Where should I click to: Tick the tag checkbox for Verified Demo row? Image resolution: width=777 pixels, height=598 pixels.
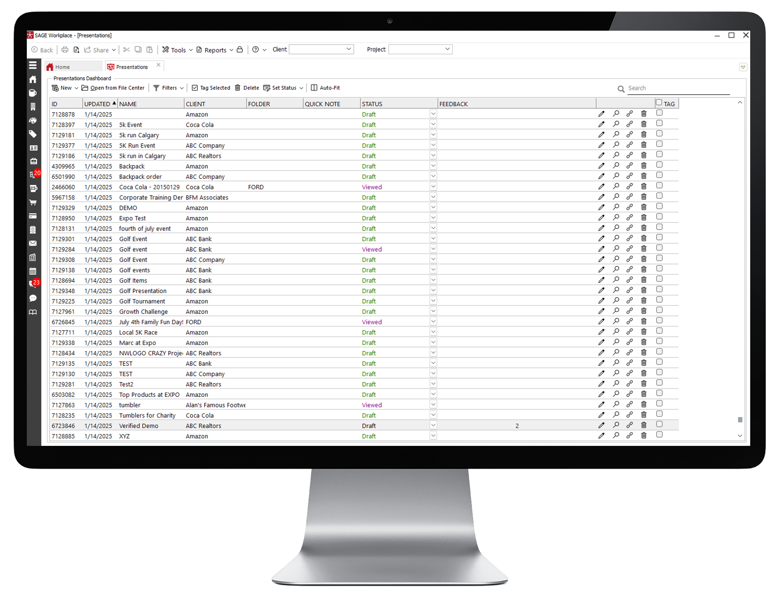click(x=659, y=424)
